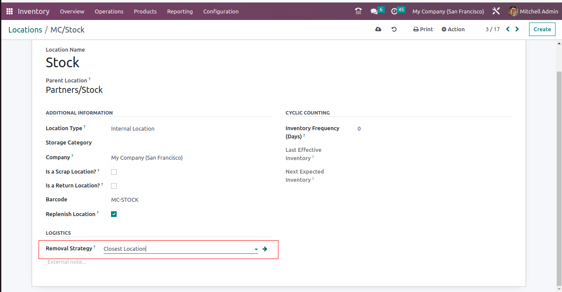The image size is (562, 292).
Task: Go to next record arrow
Action: pos(517,29)
